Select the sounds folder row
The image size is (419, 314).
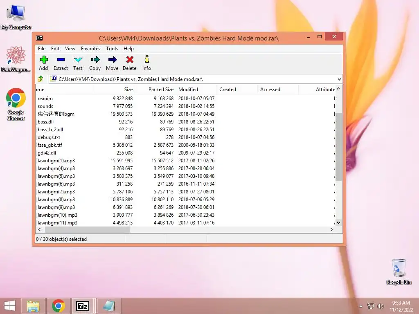[185, 106]
